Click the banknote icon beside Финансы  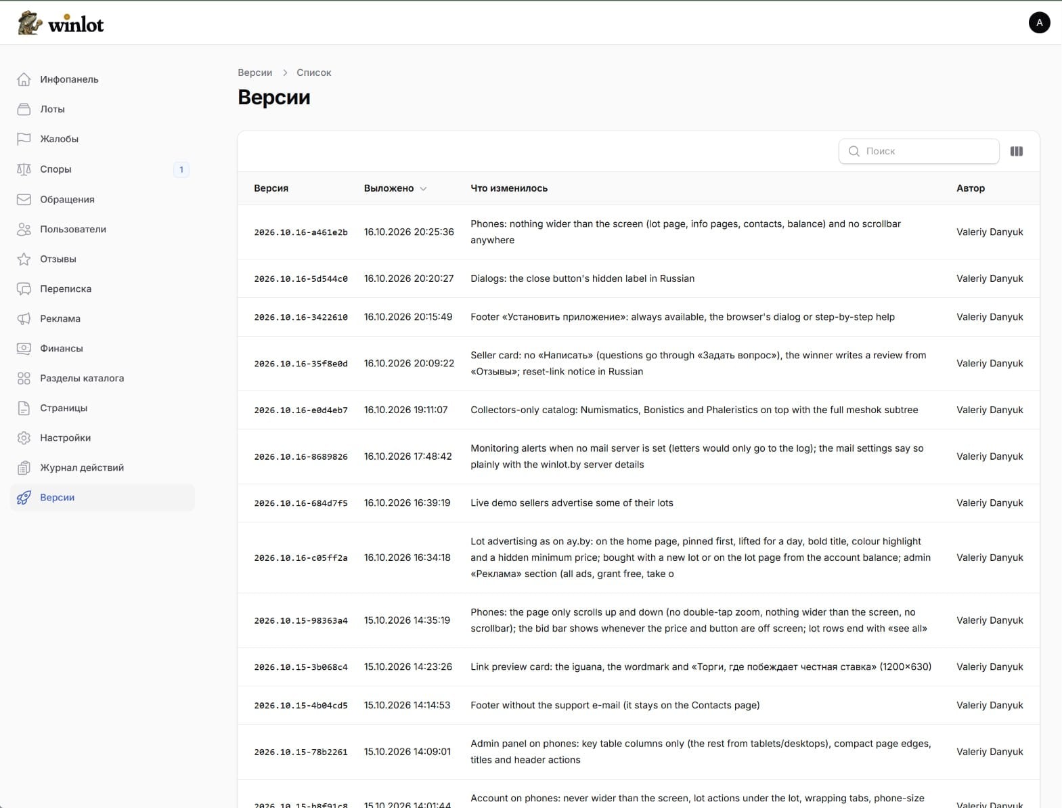(x=24, y=348)
